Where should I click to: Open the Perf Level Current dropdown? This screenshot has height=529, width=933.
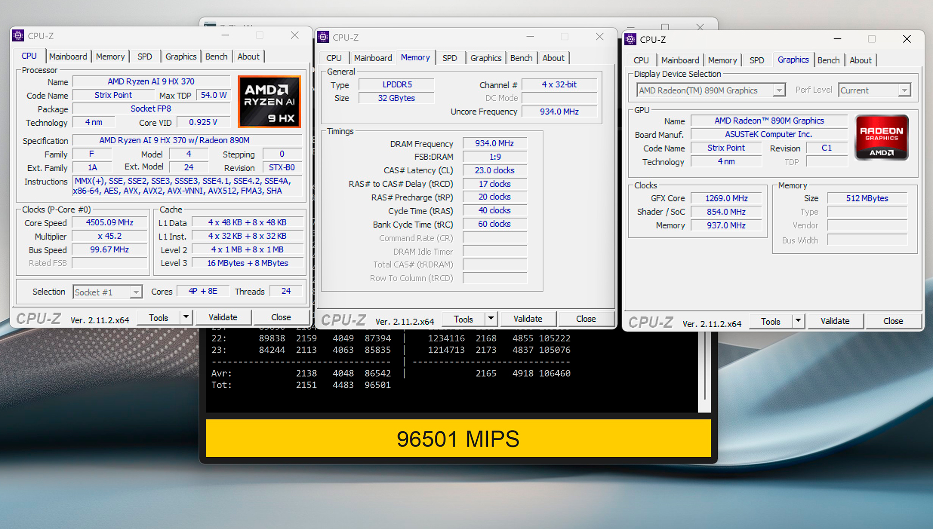click(904, 90)
